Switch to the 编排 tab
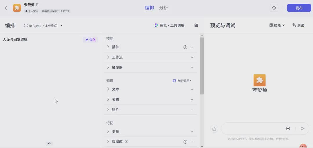This screenshot has width=313, height=148. click(149, 8)
